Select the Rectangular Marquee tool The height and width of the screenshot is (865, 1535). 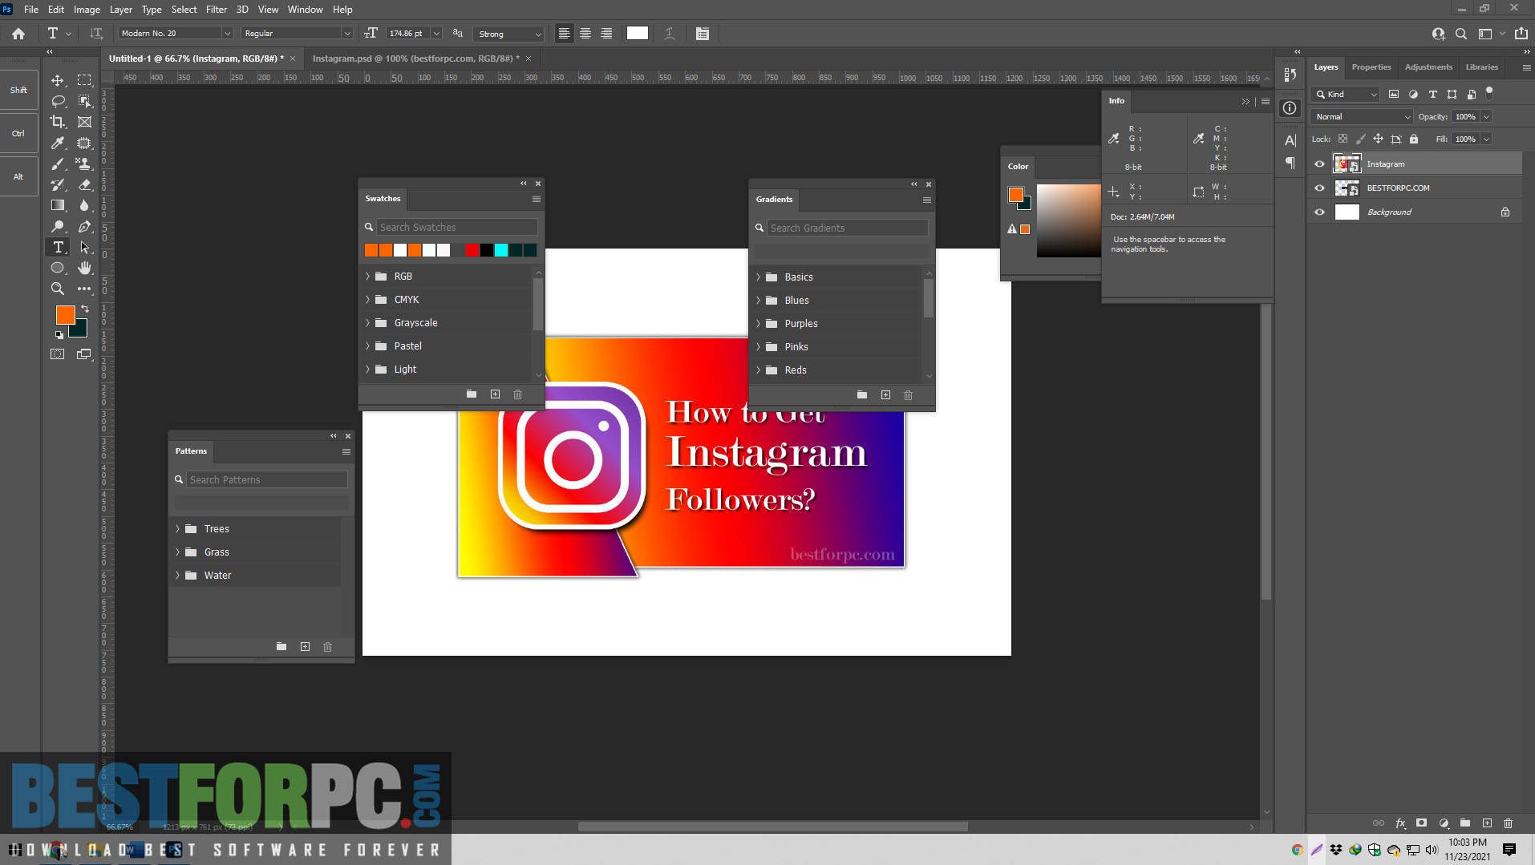click(84, 80)
